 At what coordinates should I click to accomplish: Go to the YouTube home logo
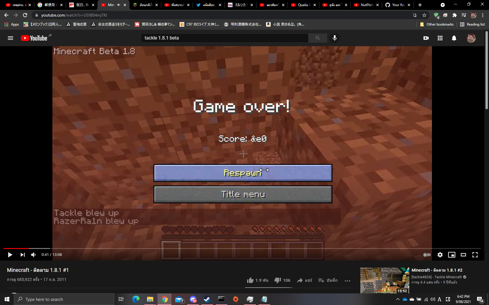tap(34, 38)
